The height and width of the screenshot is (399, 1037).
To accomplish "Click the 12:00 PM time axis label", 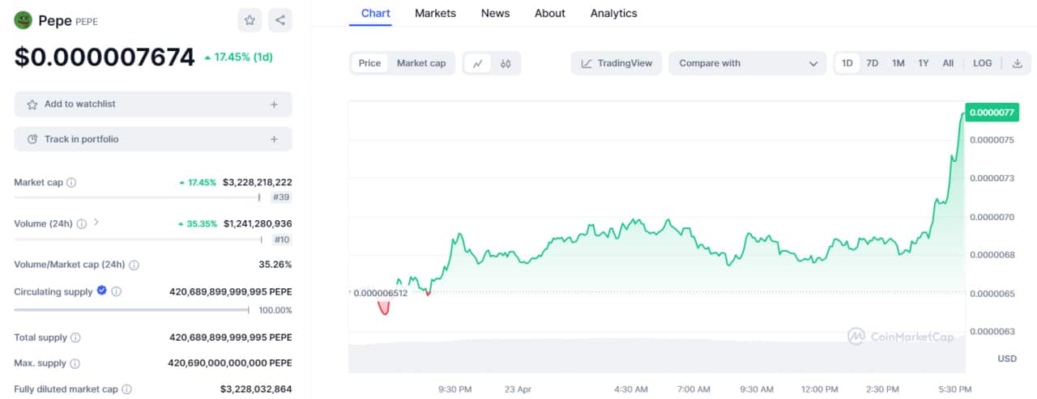I will point(818,389).
